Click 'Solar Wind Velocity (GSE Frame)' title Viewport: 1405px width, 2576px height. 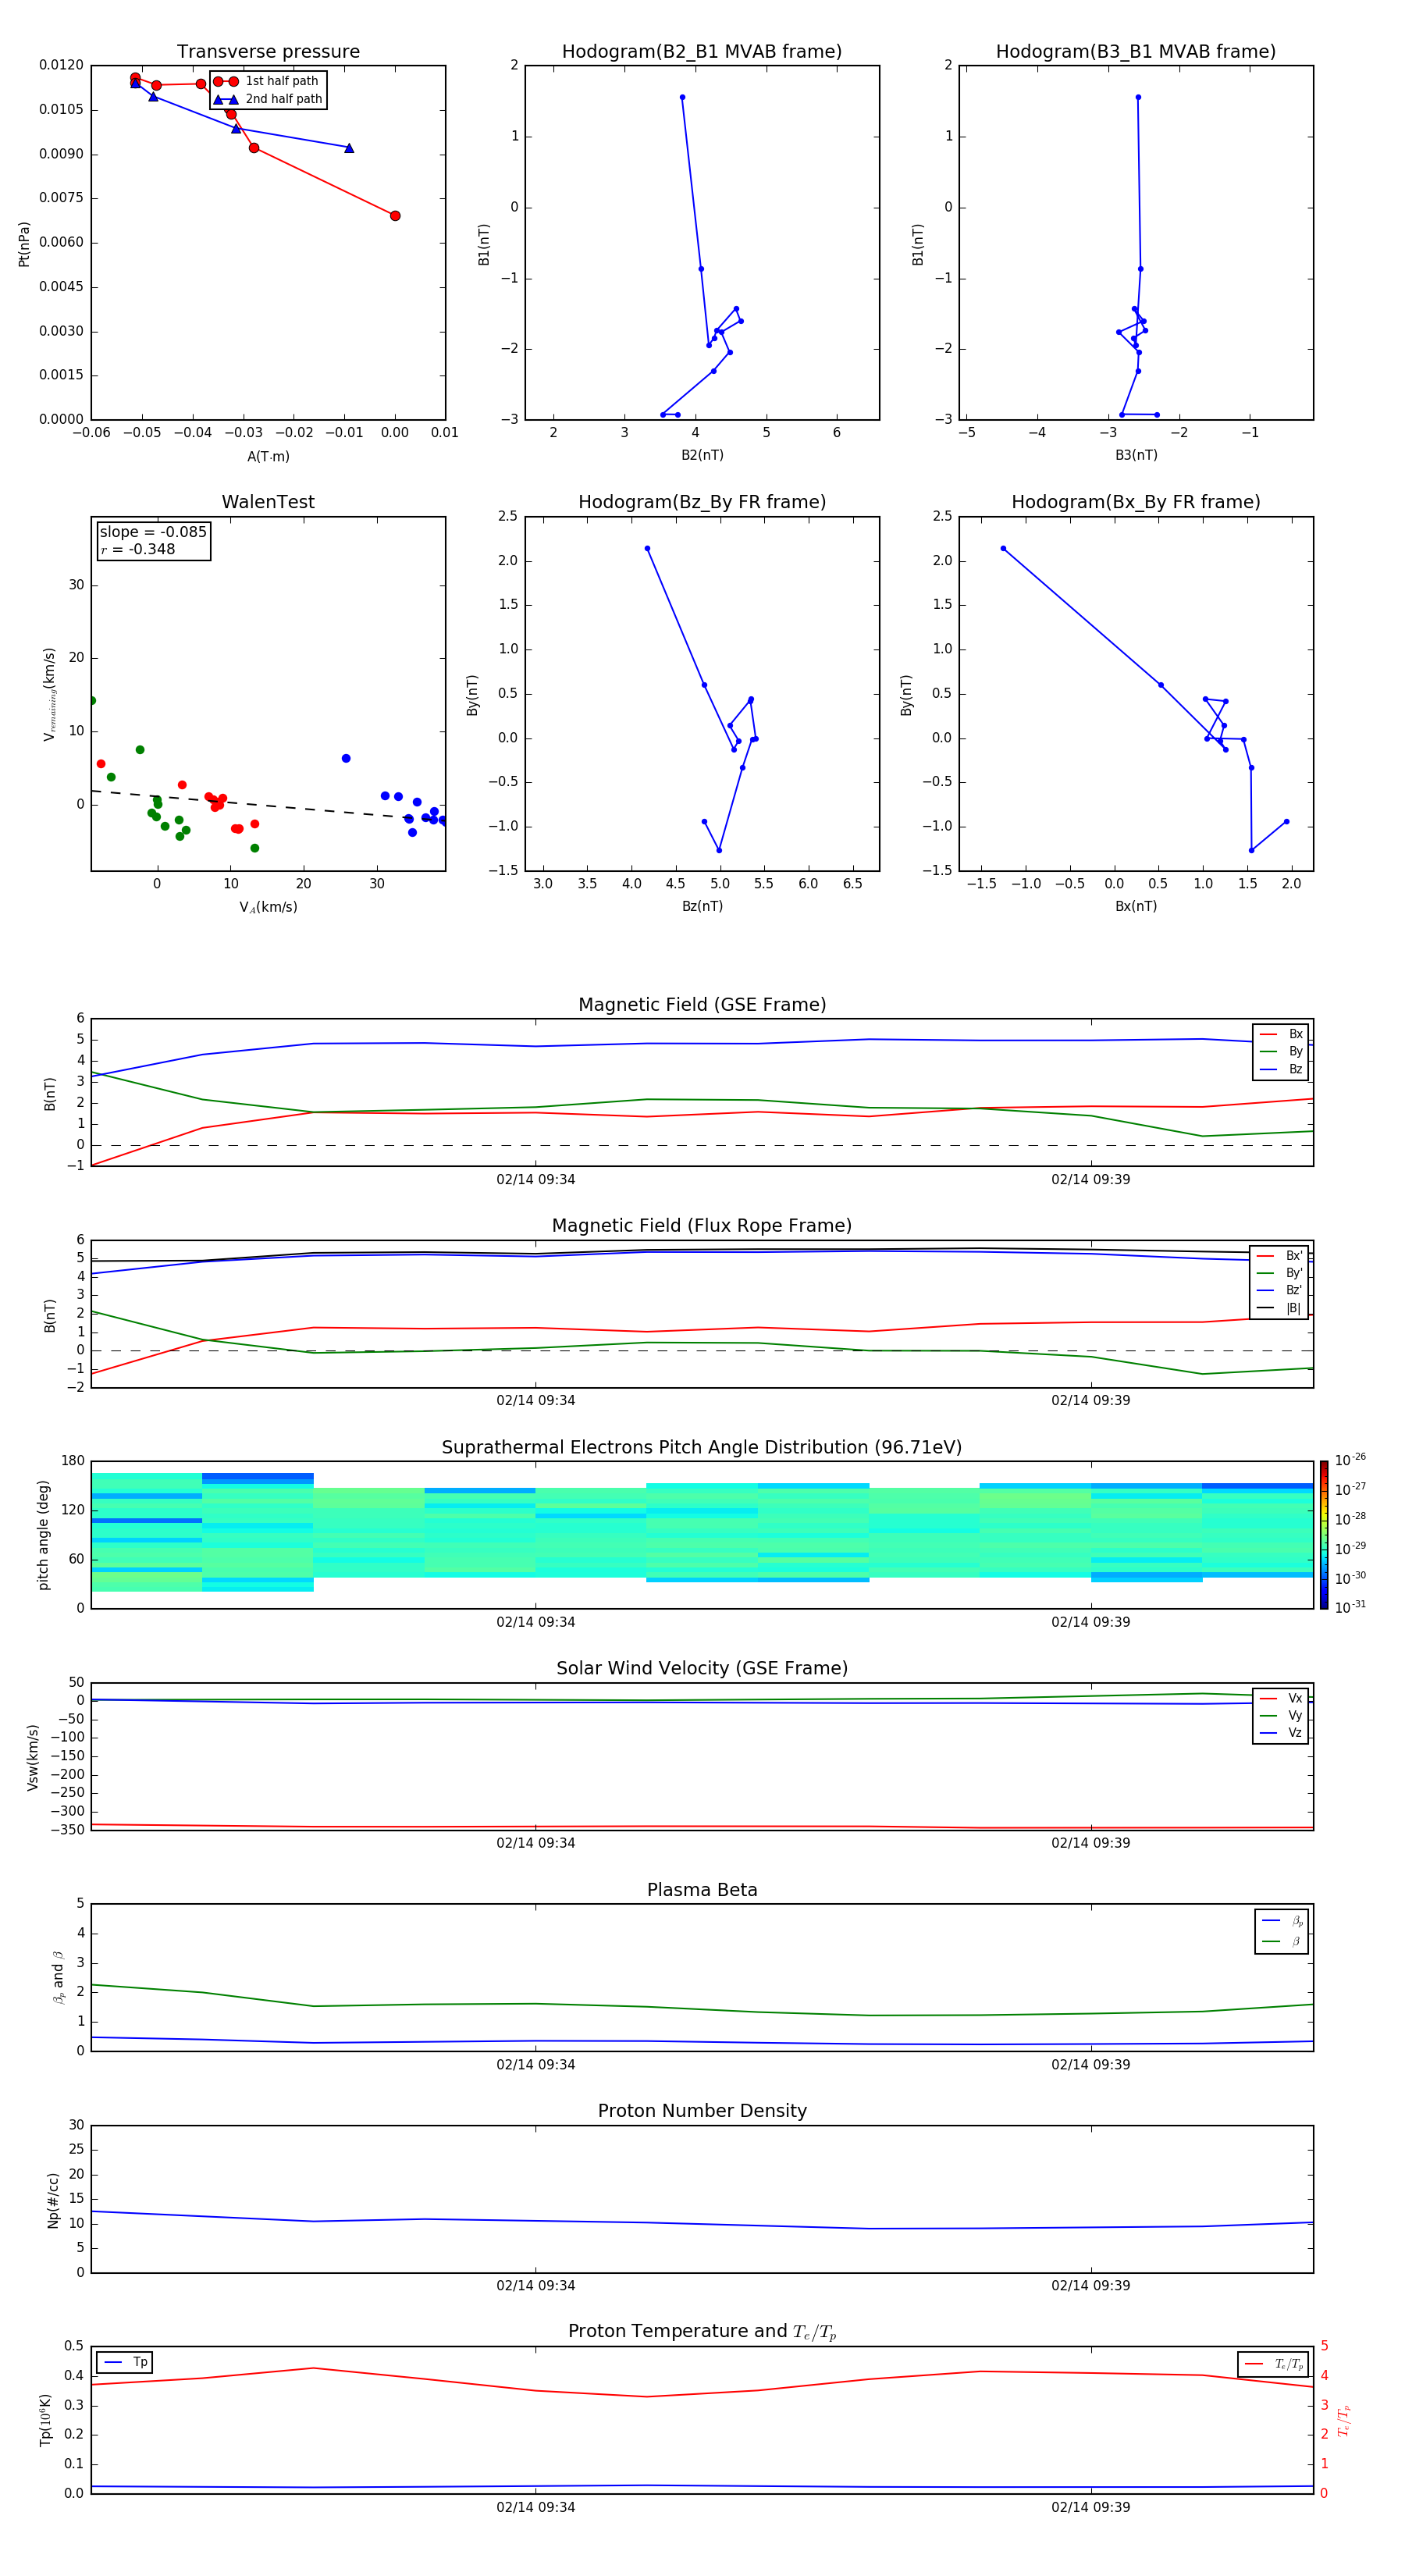coord(702,1668)
